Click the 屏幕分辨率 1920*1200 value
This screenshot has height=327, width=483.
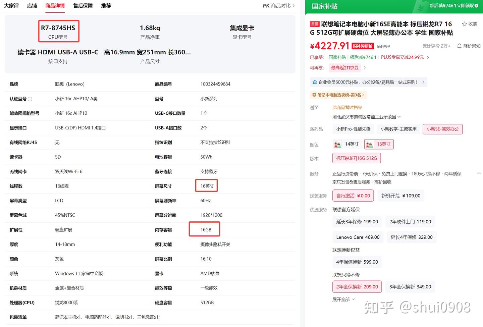coord(211,215)
